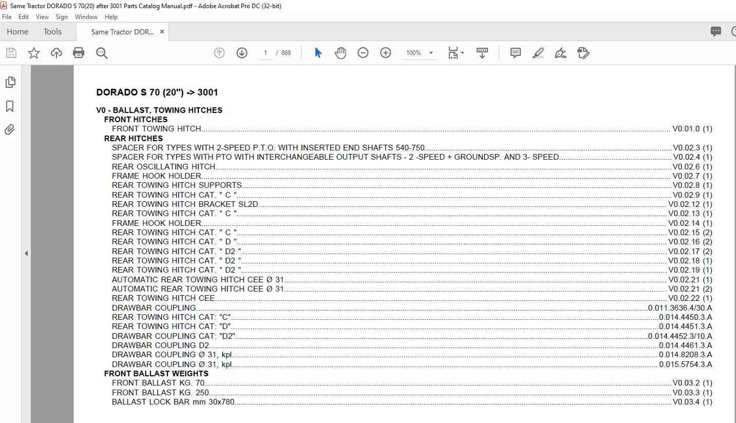Viewport: 736px width, 423px height.
Task: Open the Sign menu
Action: tap(62, 17)
